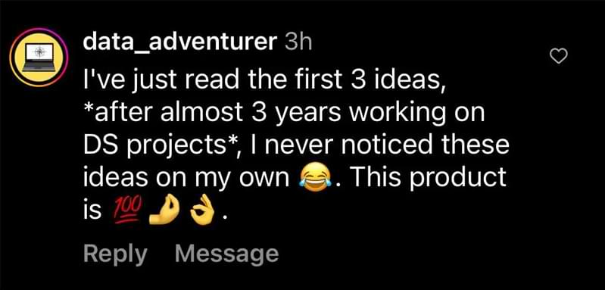Like the comment with the heart icon
The image size is (605, 290).
tap(558, 57)
